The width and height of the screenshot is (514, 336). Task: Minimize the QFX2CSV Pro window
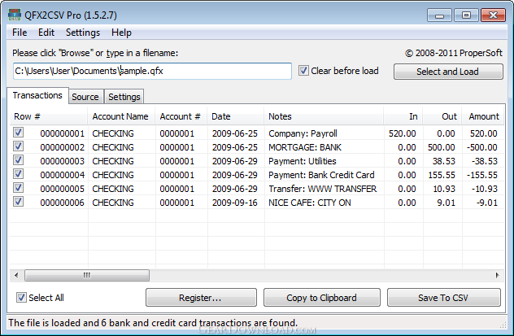pyautogui.click(x=439, y=15)
